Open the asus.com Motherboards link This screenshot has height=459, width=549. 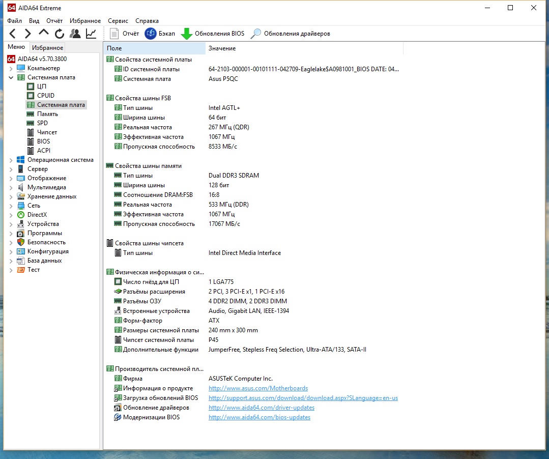point(258,388)
